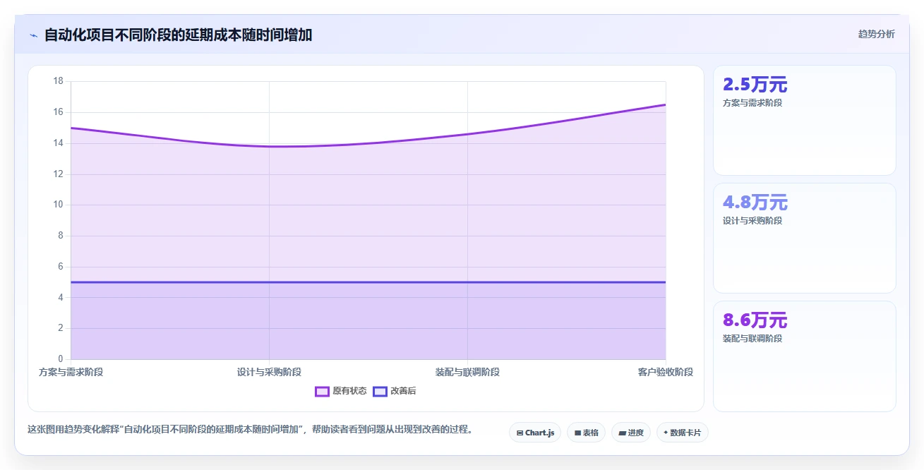
Task: Click the 趋势分析 label in the header
Action: (876, 34)
